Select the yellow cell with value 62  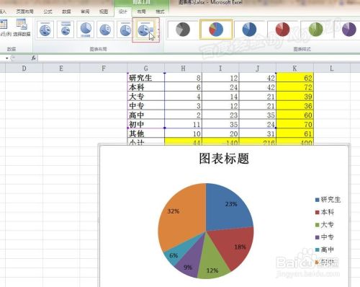[294, 78]
